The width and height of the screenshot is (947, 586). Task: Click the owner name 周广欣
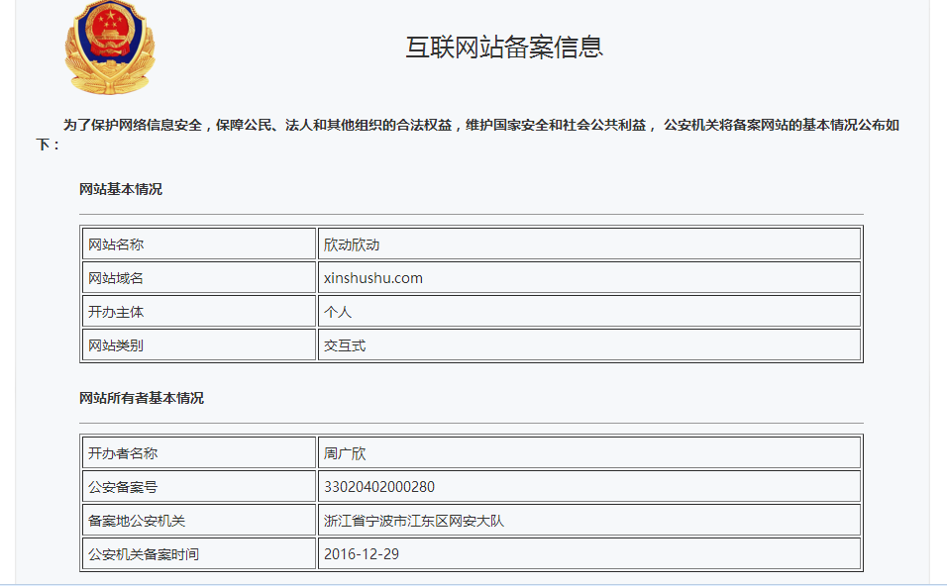[x=345, y=453]
